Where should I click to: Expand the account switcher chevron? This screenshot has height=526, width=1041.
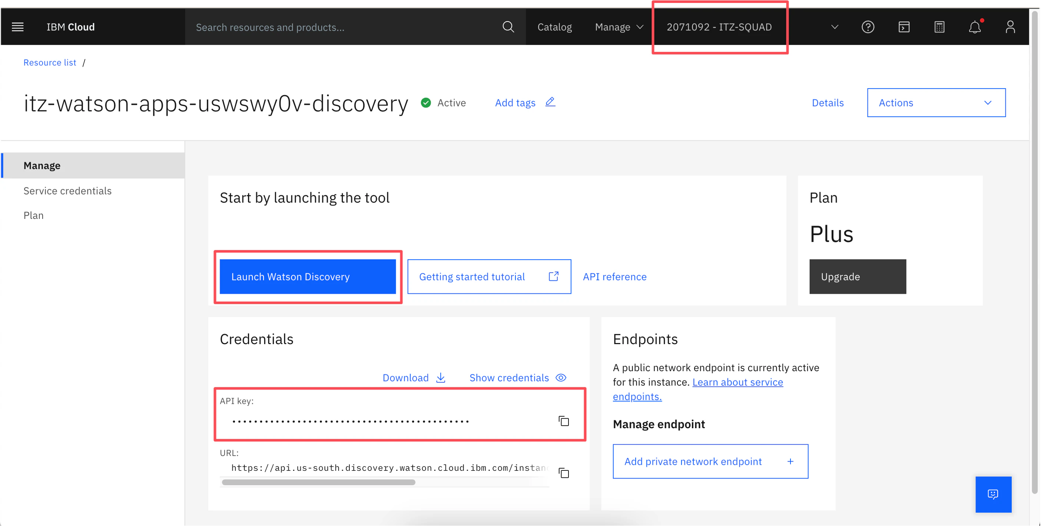835,27
